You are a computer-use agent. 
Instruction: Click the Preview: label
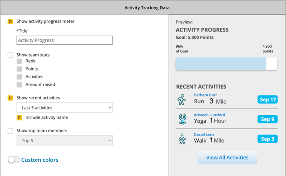184,22
